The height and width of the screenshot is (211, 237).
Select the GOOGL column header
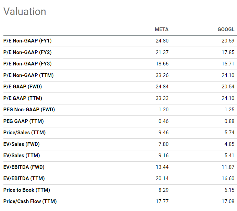click(x=226, y=29)
